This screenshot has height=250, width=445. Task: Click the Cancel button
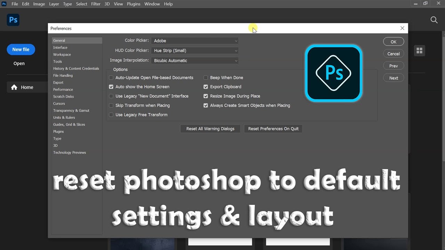click(x=394, y=54)
